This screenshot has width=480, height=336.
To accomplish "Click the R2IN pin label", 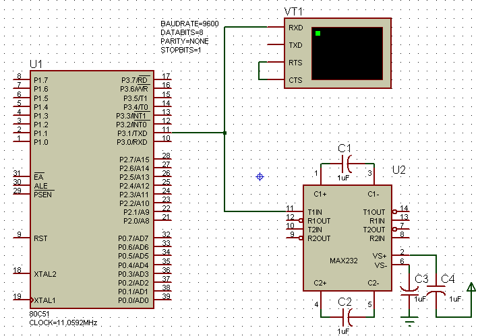I will [x=377, y=238].
